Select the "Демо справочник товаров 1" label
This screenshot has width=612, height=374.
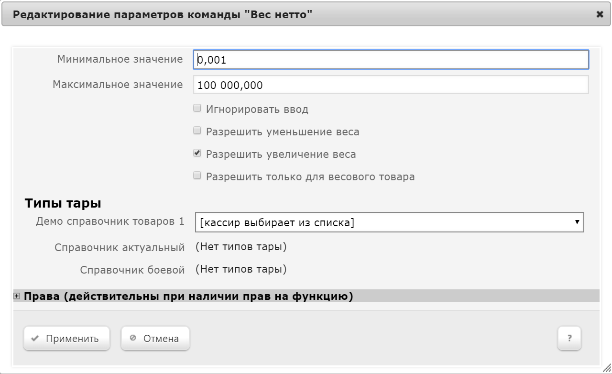click(x=110, y=222)
